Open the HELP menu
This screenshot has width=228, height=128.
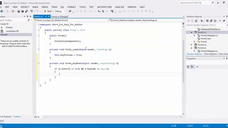click(x=142, y=7)
